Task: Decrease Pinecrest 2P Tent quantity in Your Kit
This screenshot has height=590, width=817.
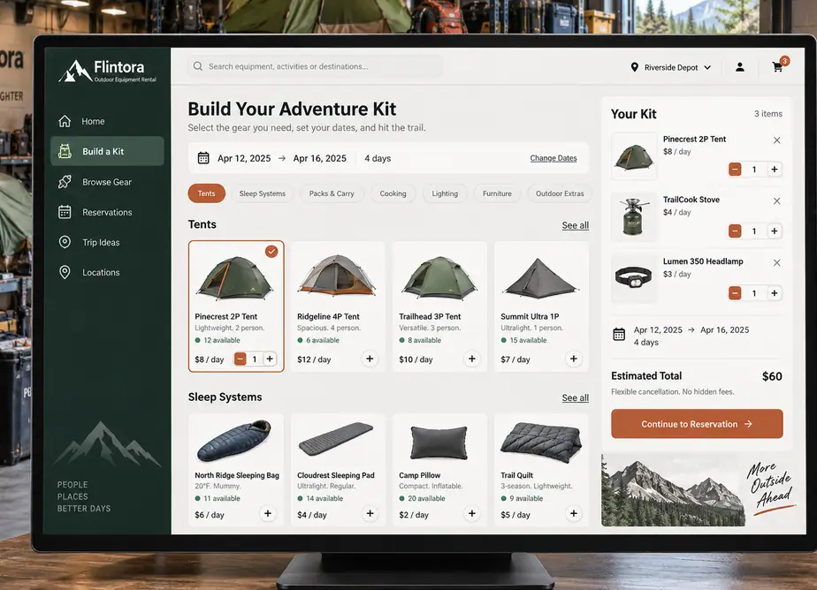Action: click(735, 170)
